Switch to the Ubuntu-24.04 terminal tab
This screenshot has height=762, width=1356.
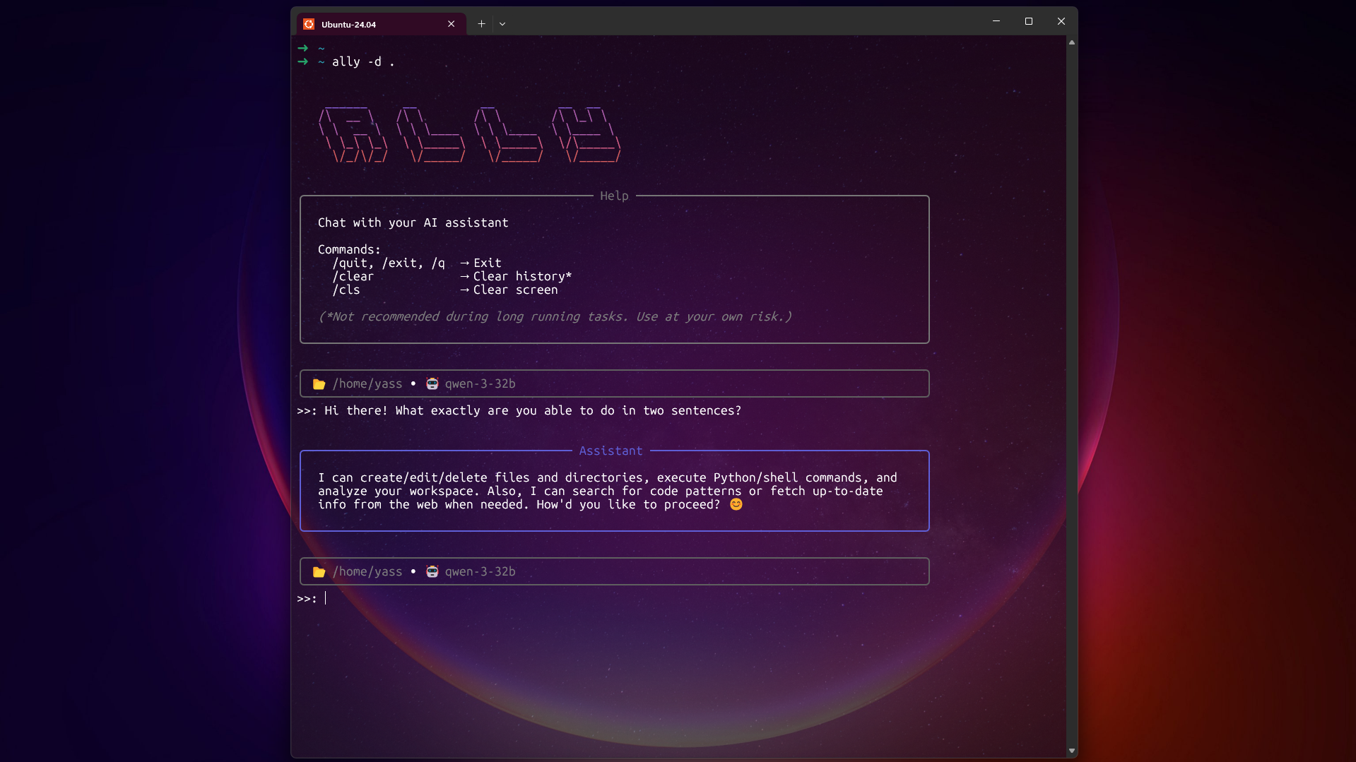coord(381,24)
